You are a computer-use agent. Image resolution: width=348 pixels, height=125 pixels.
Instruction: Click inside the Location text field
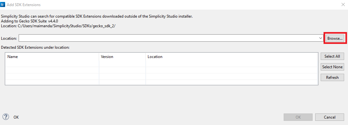169,38
